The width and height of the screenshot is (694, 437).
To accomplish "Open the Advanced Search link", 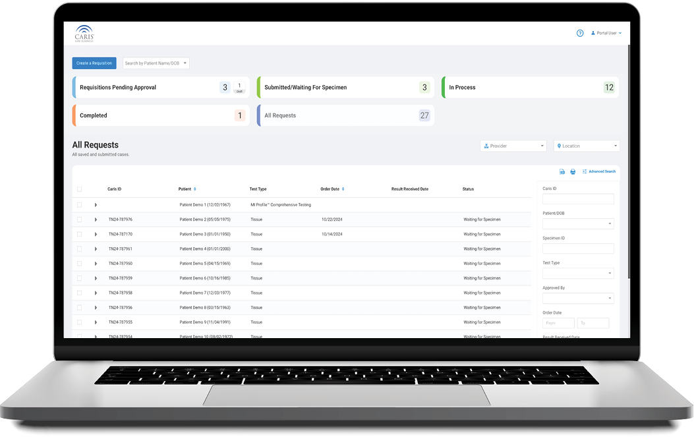I will coord(599,171).
